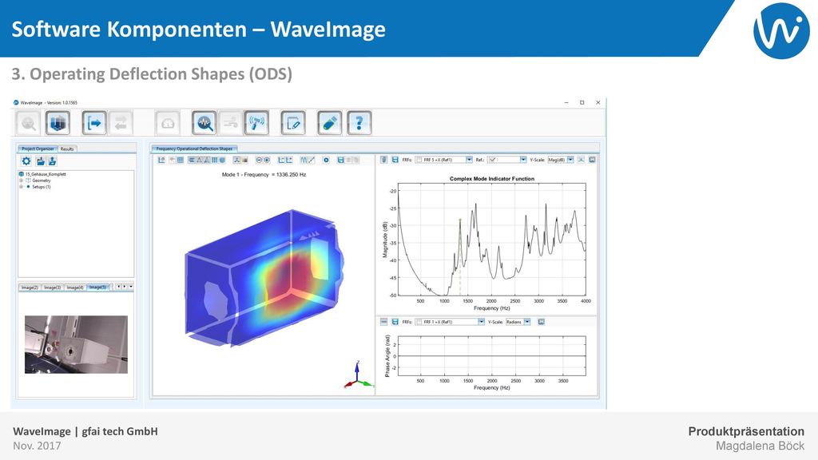Switch to the Image(3) tab

pyautogui.click(x=52, y=287)
